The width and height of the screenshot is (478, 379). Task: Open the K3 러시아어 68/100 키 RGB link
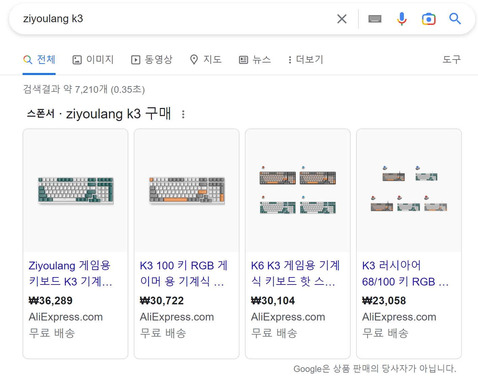point(406,273)
